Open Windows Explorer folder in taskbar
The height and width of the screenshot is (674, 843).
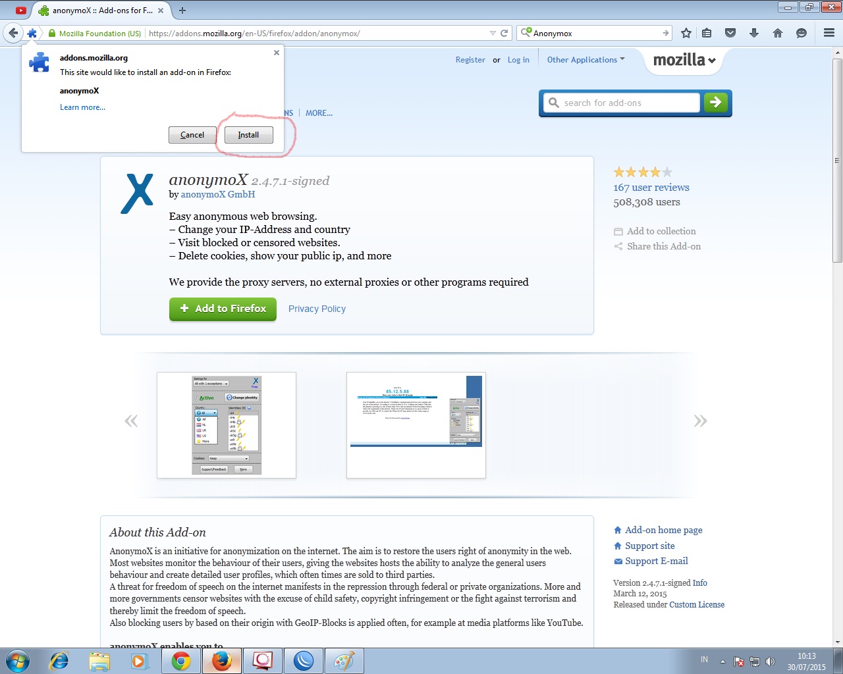99,661
